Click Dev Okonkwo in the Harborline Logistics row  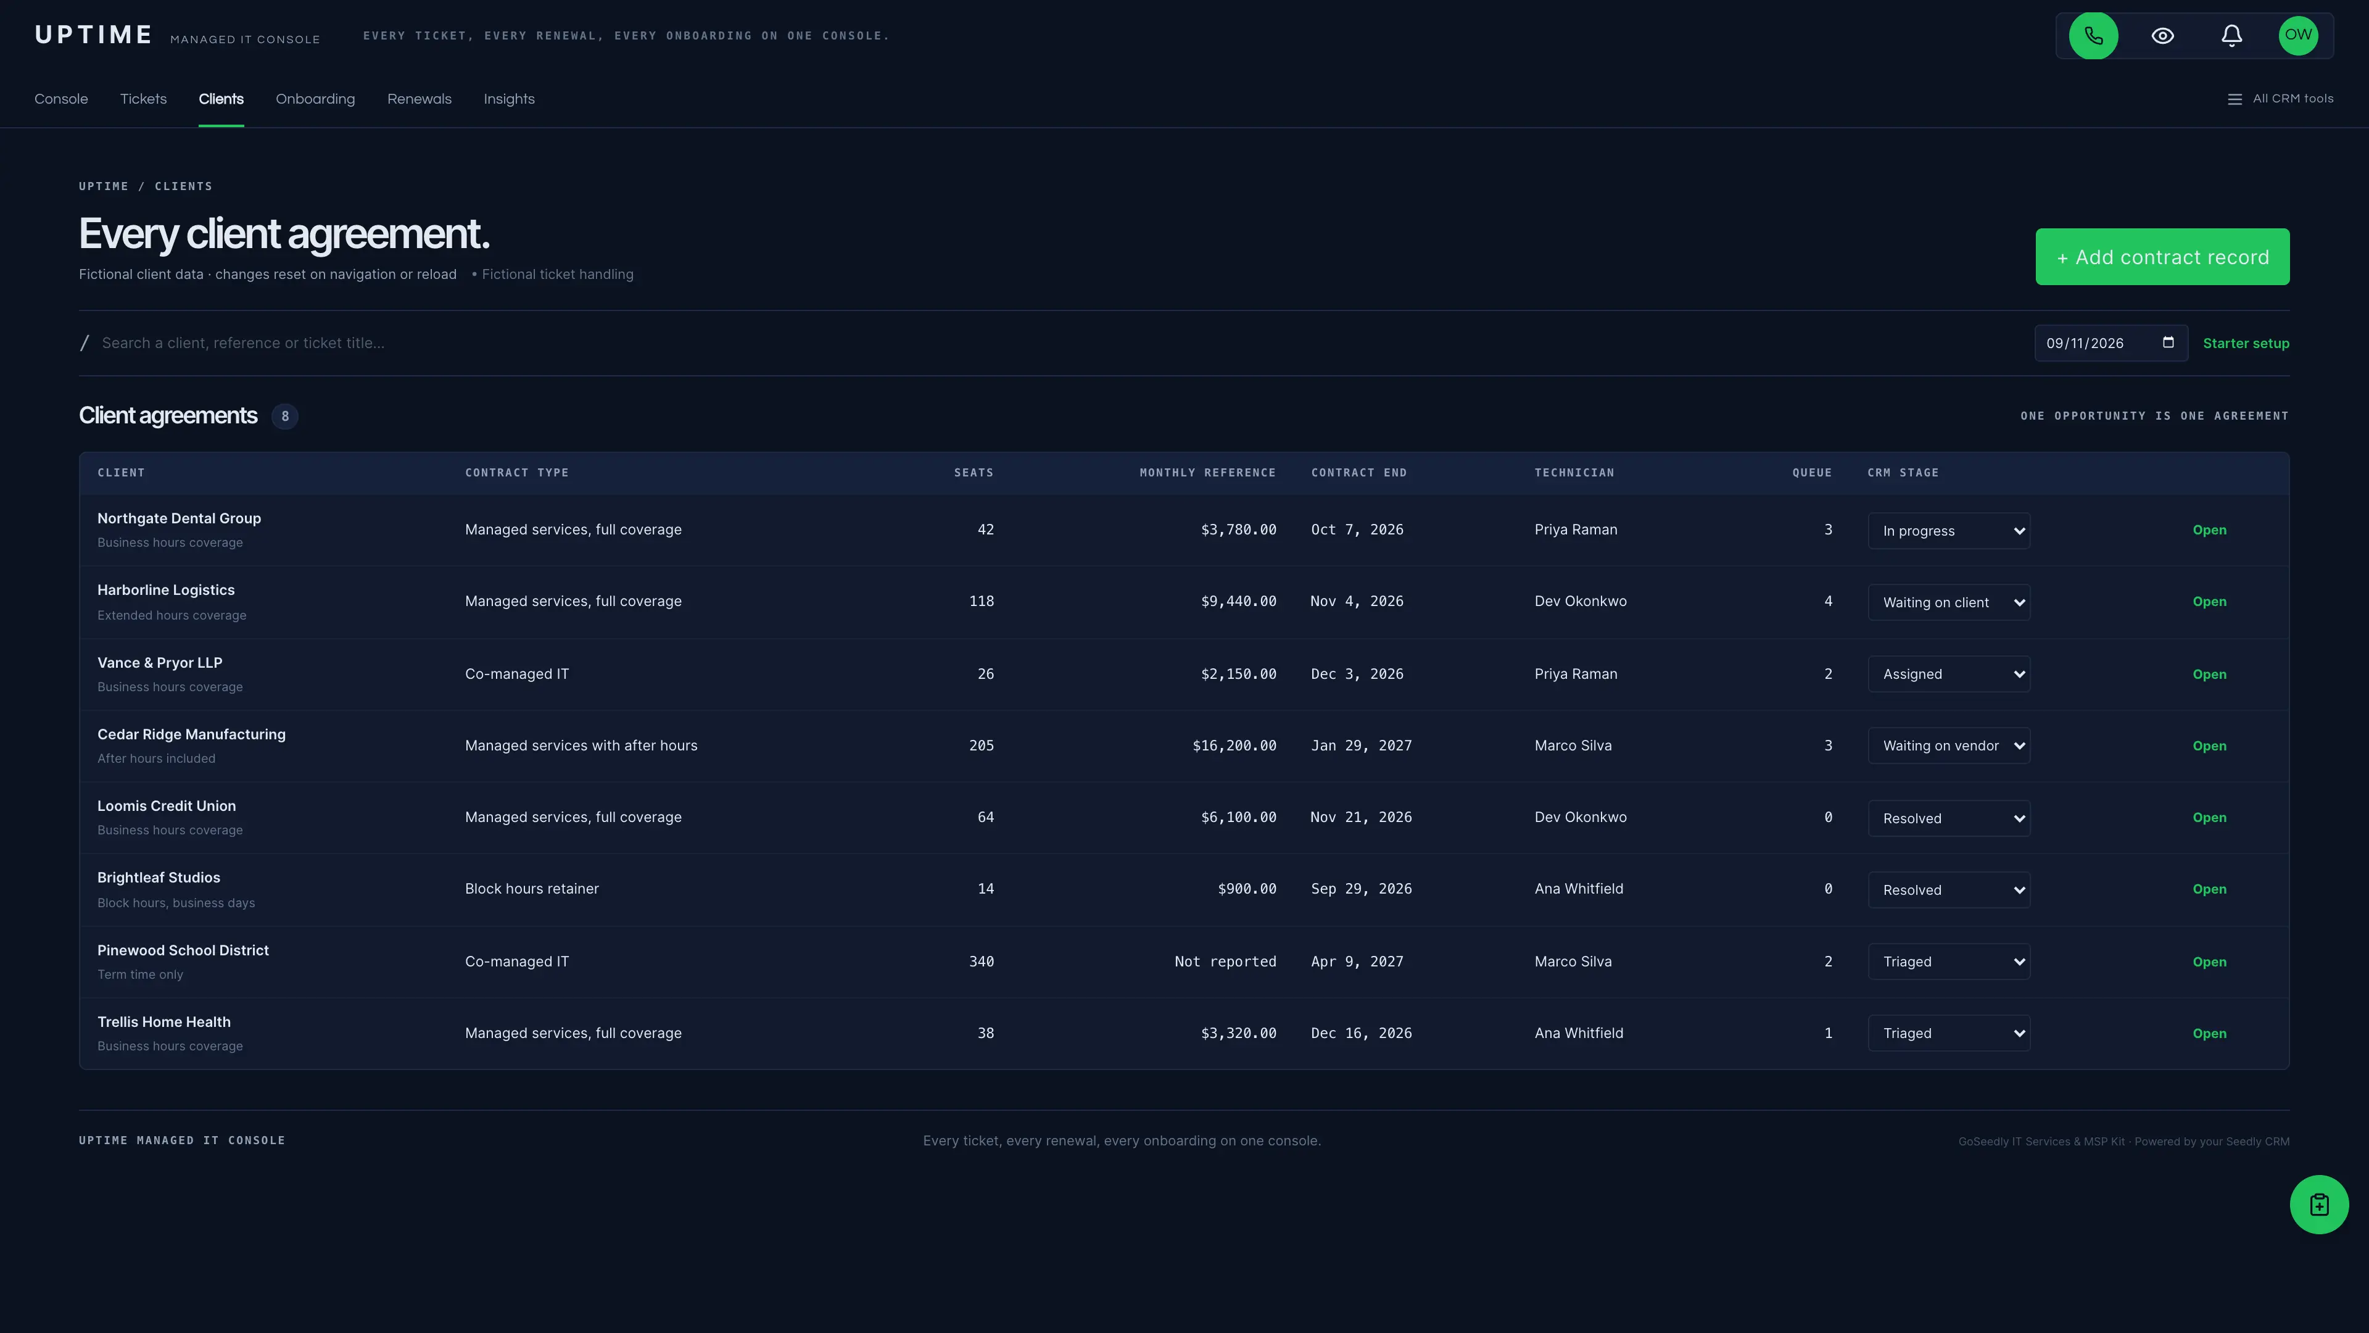pyautogui.click(x=1580, y=602)
